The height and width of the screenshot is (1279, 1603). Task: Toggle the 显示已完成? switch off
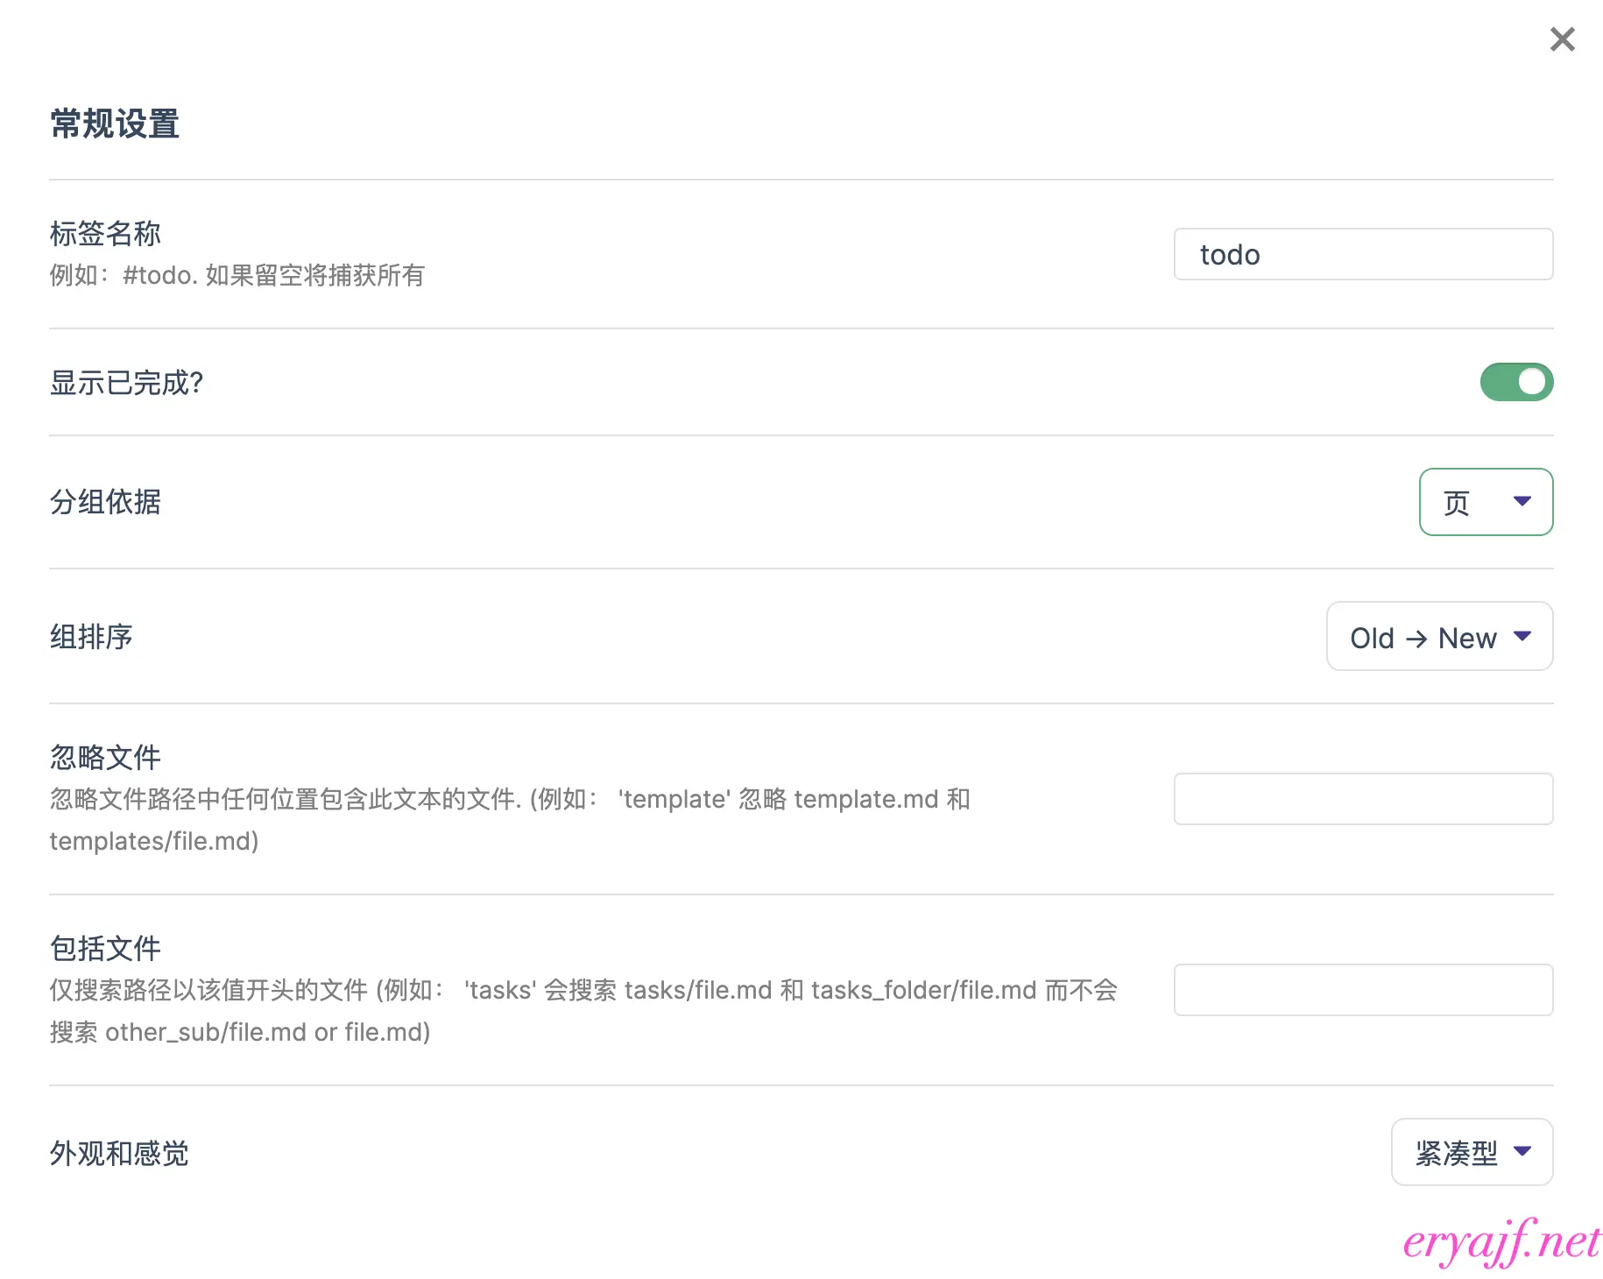pyautogui.click(x=1515, y=382)
